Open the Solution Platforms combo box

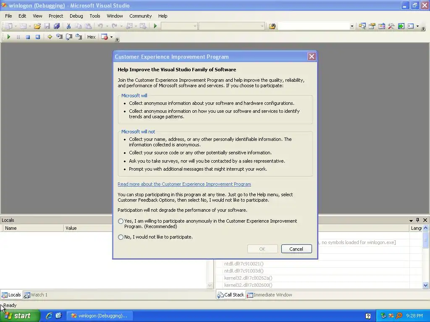[232, 26]
